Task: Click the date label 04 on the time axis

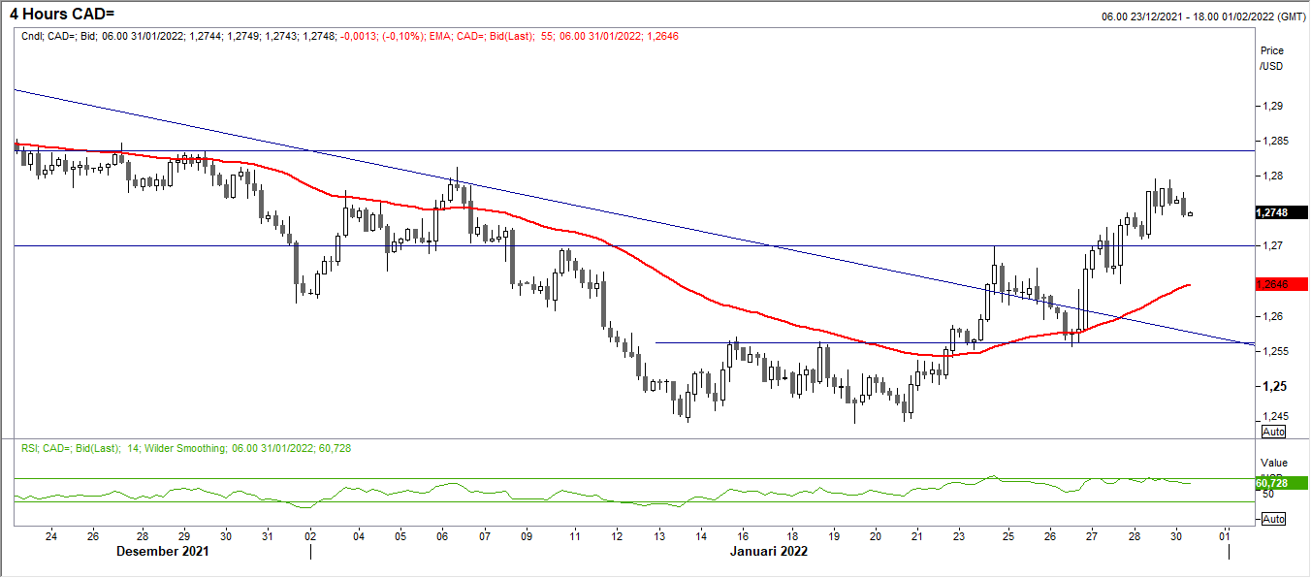Action: [x=358, y=536]
